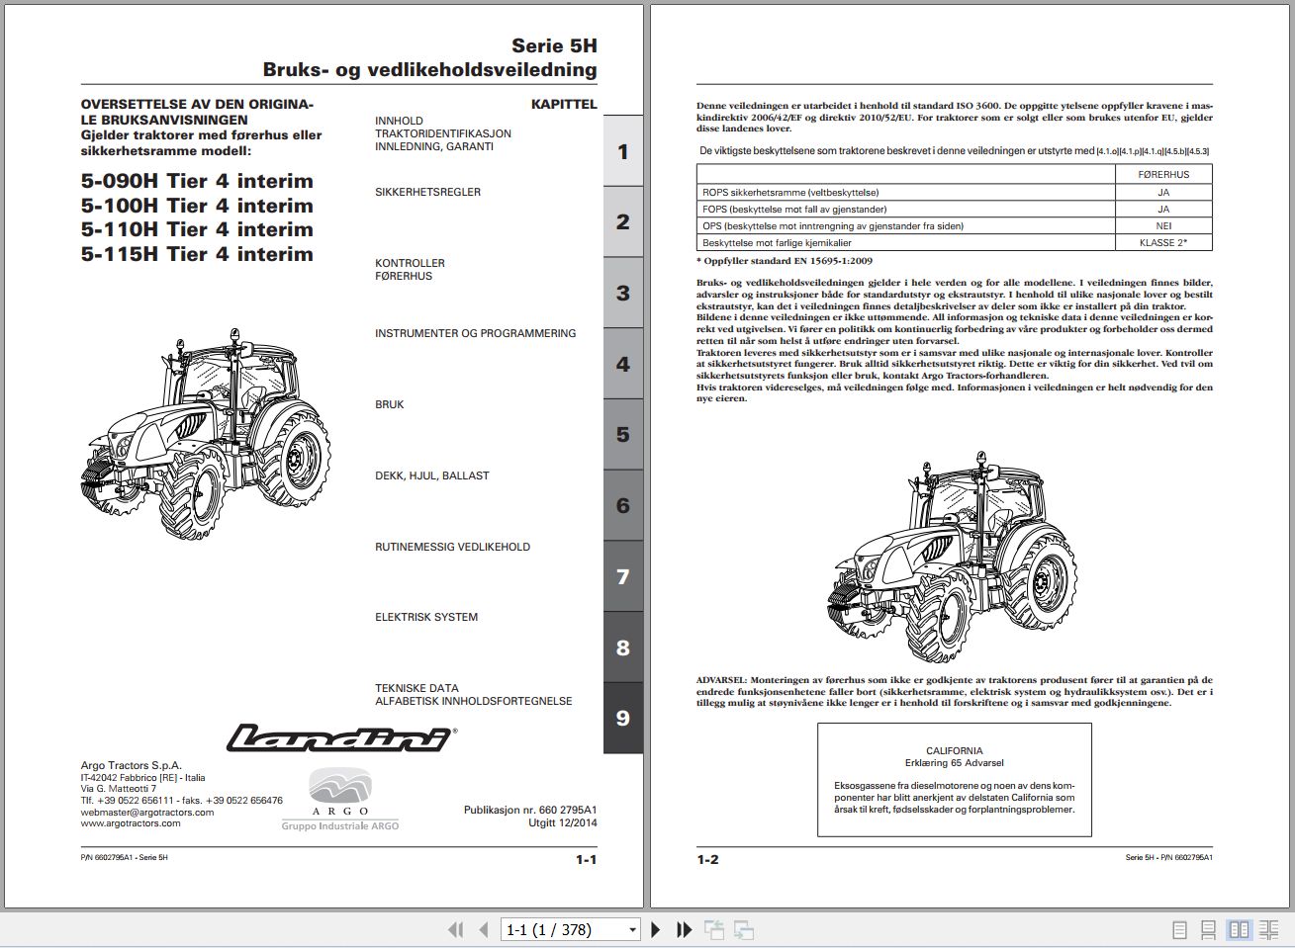Click KONTROLLER entry
This screenshot has height=948, width=1295.
pos(410,263)
